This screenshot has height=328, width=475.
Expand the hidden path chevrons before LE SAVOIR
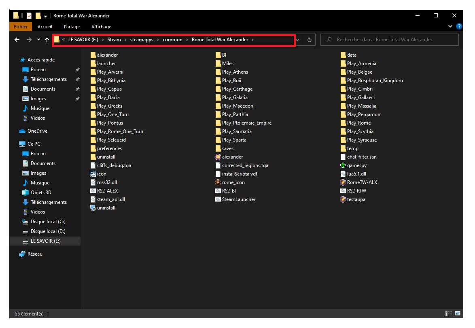64,40
